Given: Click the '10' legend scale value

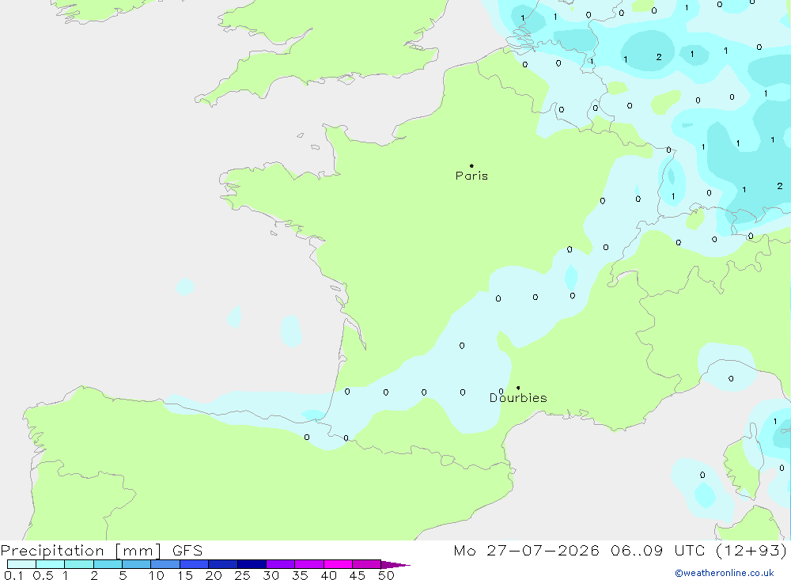Looking at the screenshot, I should point(157,575).
